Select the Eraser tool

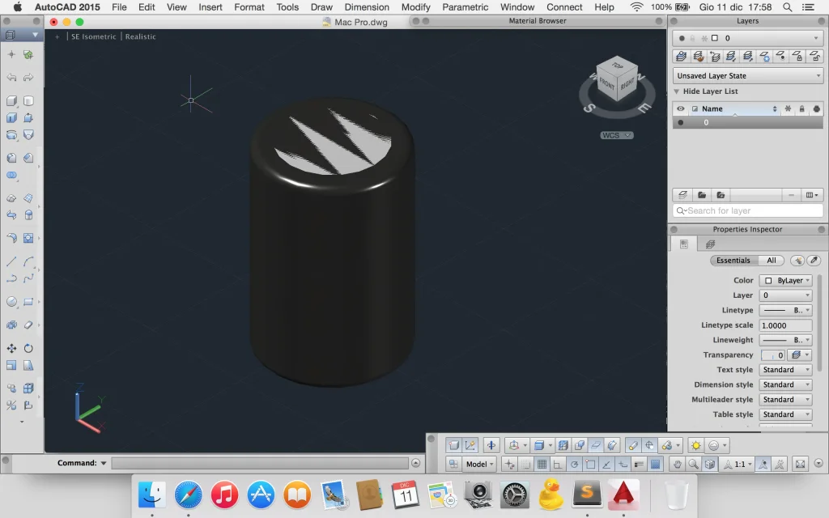tap(28, 325)
